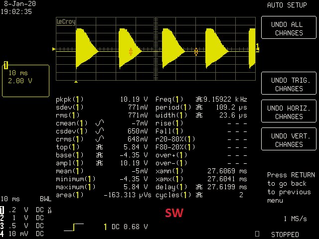Click the date 8-Jan-20
Image resolution: width=319 pixels, height=239 pixels.
pos(20,3)
